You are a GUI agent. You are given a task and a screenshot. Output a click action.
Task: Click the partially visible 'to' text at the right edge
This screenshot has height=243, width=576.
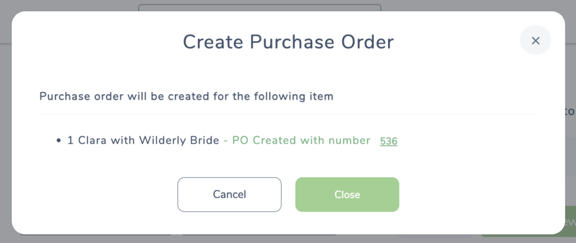coord(571,112)
